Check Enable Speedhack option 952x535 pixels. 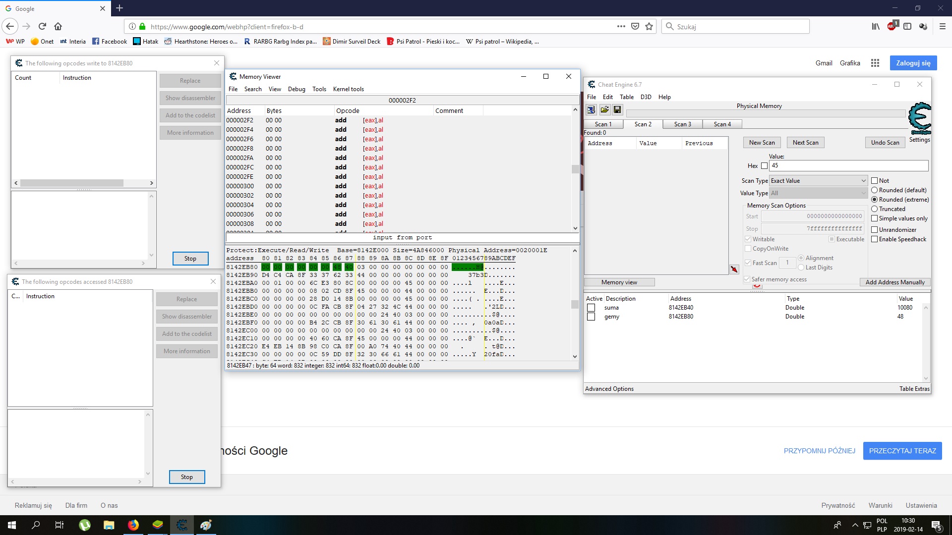(875, 239)
